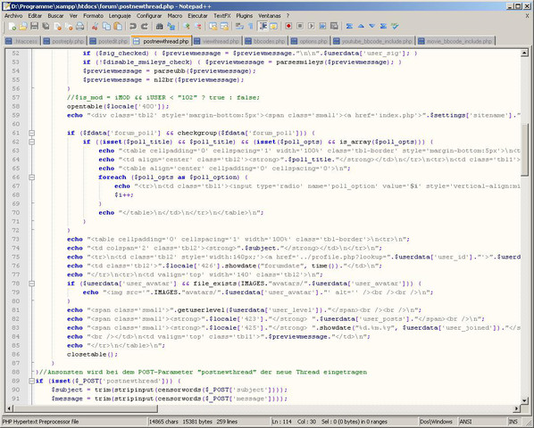The width and height of the screenshot is (534, 428).
Task: Click the synchronize horizontal scrolling icon
Action: [224, 26]
